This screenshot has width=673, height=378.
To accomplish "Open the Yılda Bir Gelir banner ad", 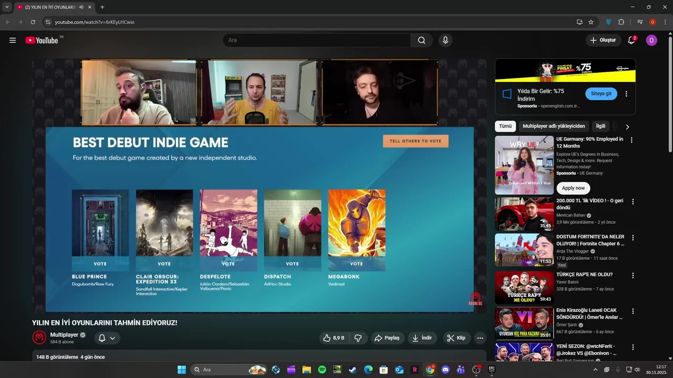I will tap(565, 70).
